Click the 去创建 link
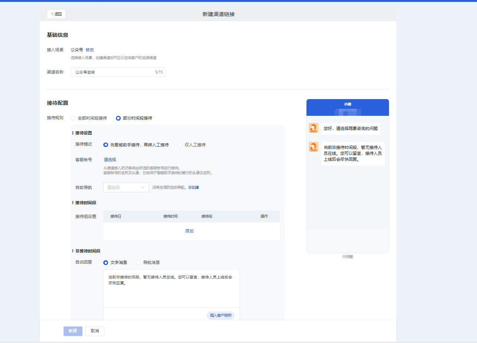The width and height of the screenshot is (477, 343). pyautogui.click(x=194, y=187)
